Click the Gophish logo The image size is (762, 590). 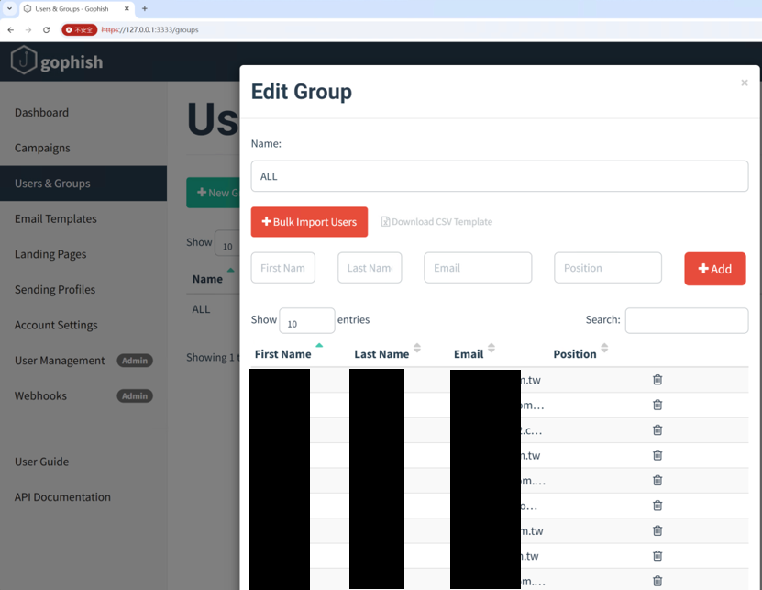[x=57, y=61]
